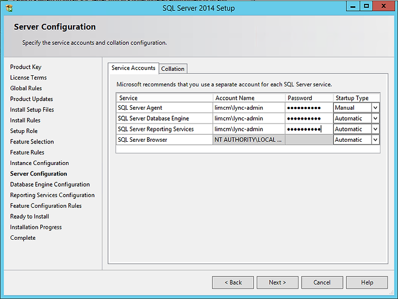Click Product Updates step in sidebar
This screenshot has width=398, height=299.
(x=32, y=99)
